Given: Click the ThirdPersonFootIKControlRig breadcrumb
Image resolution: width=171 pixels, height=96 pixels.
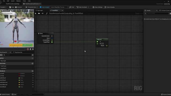Looking at the screenshot, I should point(61,13).
